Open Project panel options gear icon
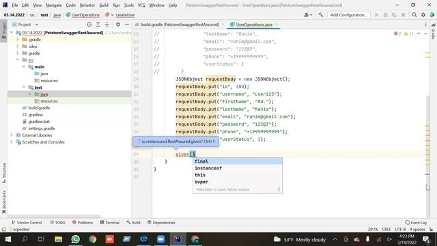Image resolution: width=437 pixels, height=246 pixels. [x=118, y=25]
